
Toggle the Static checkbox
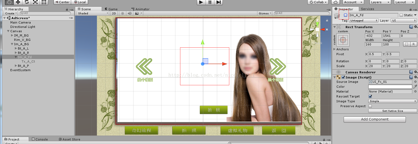click(x=401, y=15)
